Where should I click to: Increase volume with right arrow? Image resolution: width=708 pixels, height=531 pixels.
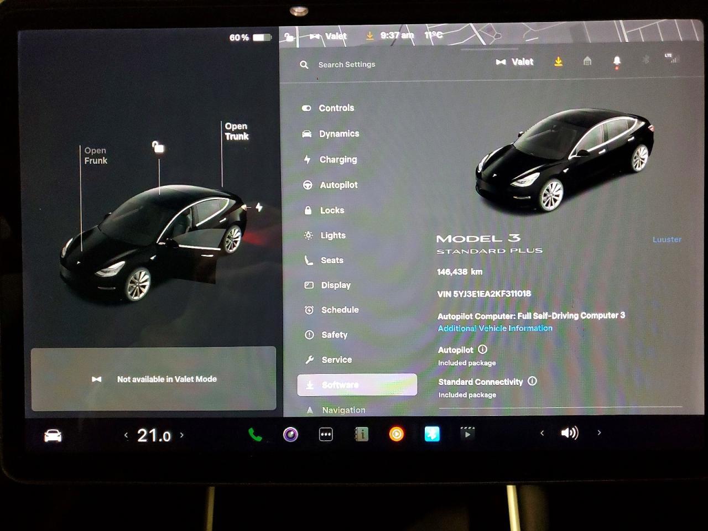599,433
